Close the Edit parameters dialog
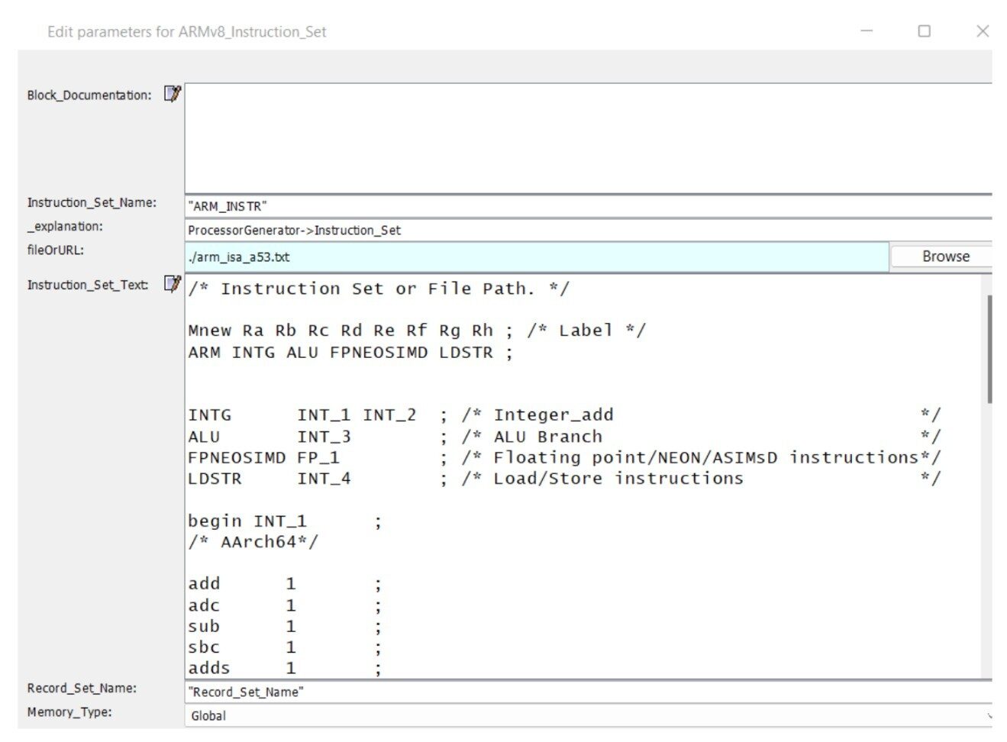This screenshot has width=1007, height=742. pos(983,31)
